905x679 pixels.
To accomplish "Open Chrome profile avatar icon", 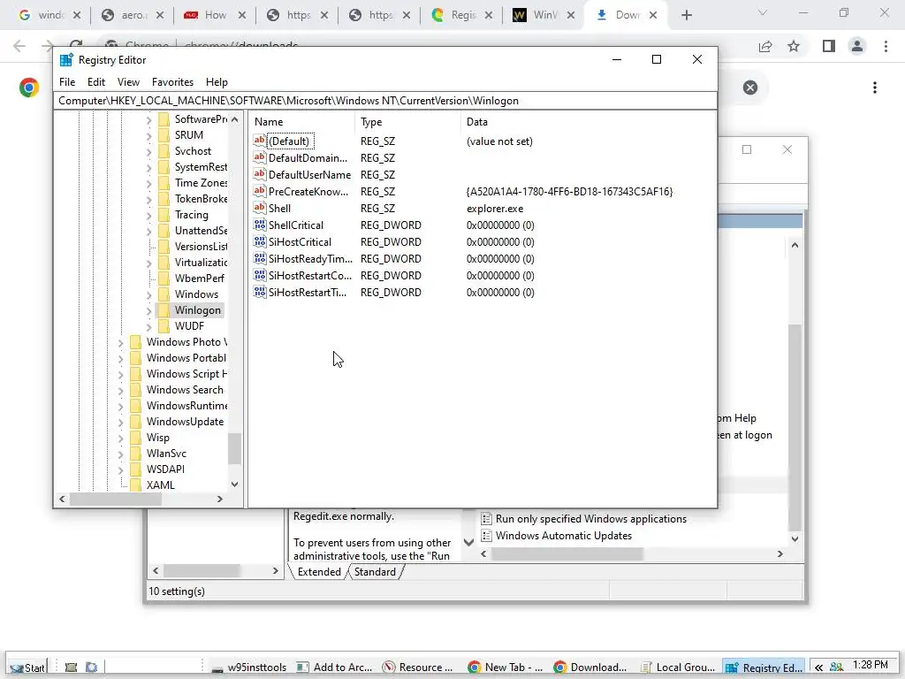I will point(857,46).
